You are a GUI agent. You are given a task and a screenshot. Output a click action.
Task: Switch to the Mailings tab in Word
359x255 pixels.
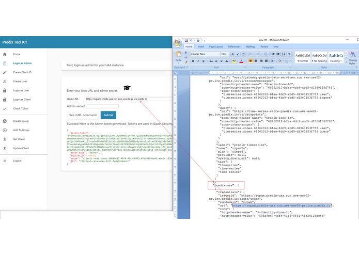click(x=250, y=46)
